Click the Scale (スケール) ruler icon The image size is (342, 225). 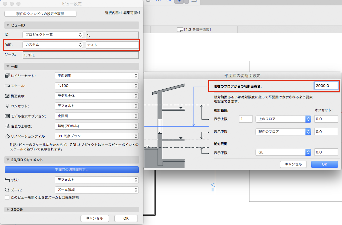coord(7,86)
